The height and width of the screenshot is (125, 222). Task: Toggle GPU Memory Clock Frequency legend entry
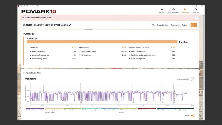(54, 111)
